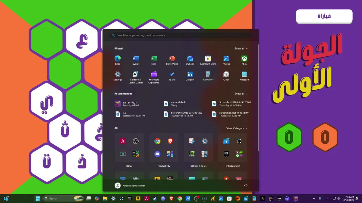The image size is (362, 203).
Task: Open Microsoft Store pinned app
Action: pos(208,60)
